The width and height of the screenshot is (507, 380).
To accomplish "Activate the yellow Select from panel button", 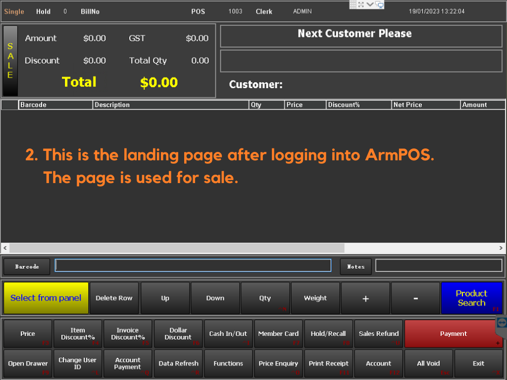I will click(46, 298).
